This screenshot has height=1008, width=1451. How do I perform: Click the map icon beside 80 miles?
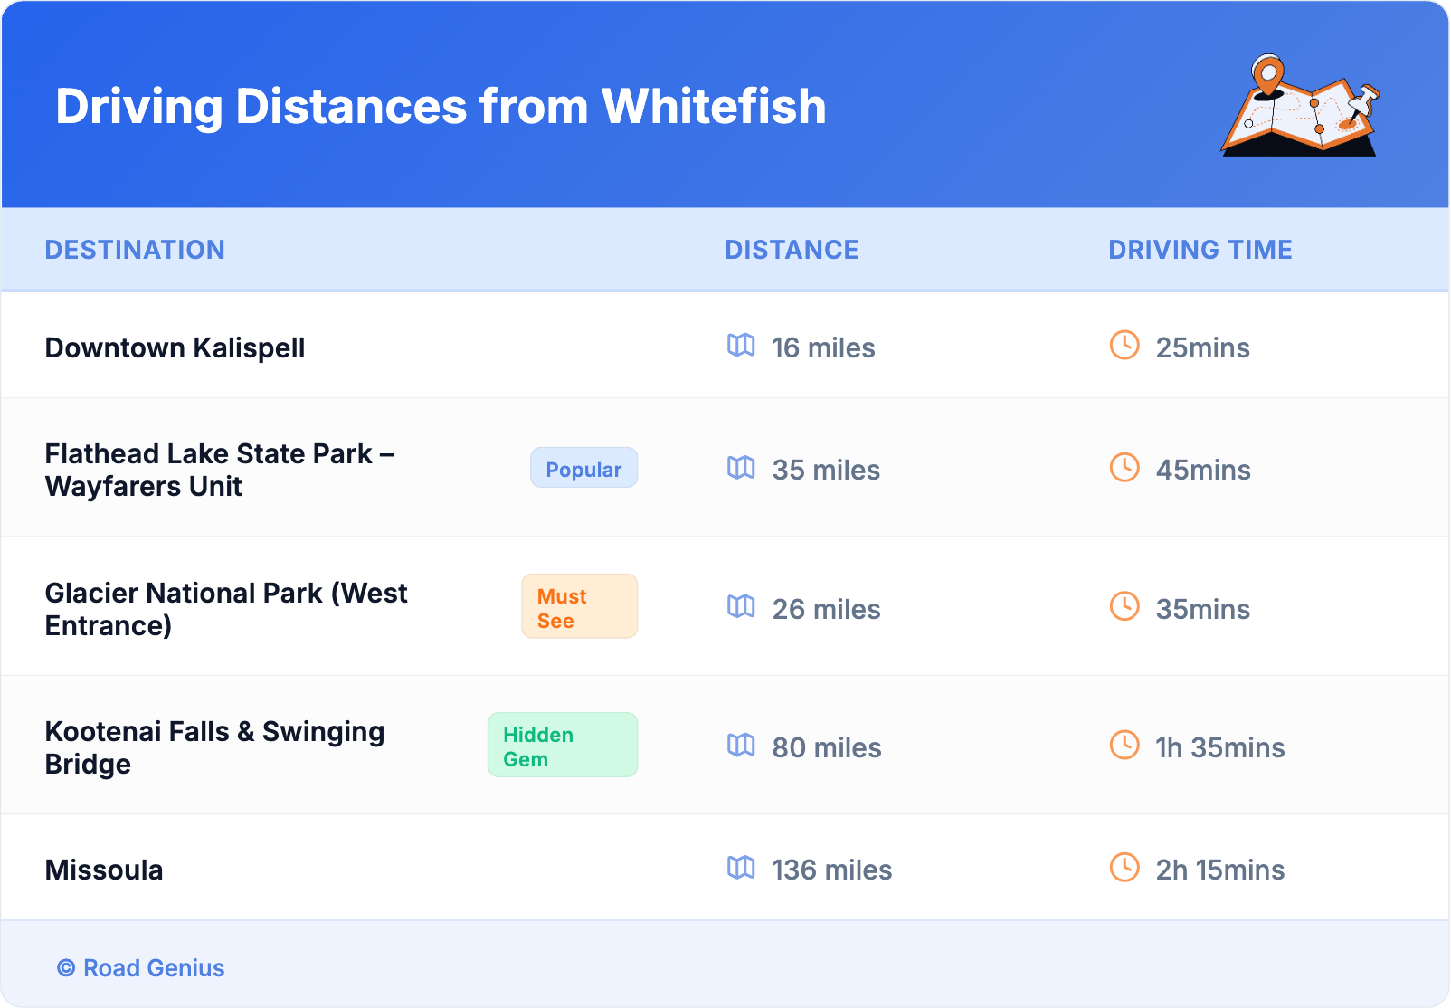coord(741,746)
